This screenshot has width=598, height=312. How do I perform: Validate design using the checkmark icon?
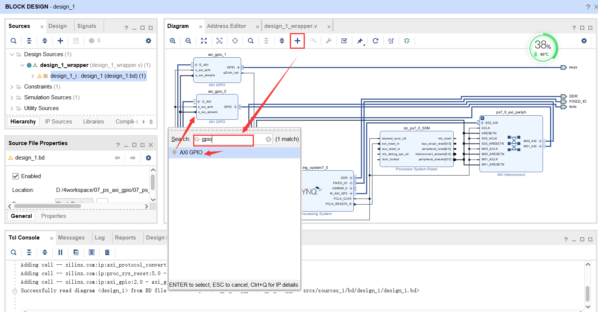click(344, 41)
